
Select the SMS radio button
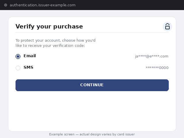point(18,68)
